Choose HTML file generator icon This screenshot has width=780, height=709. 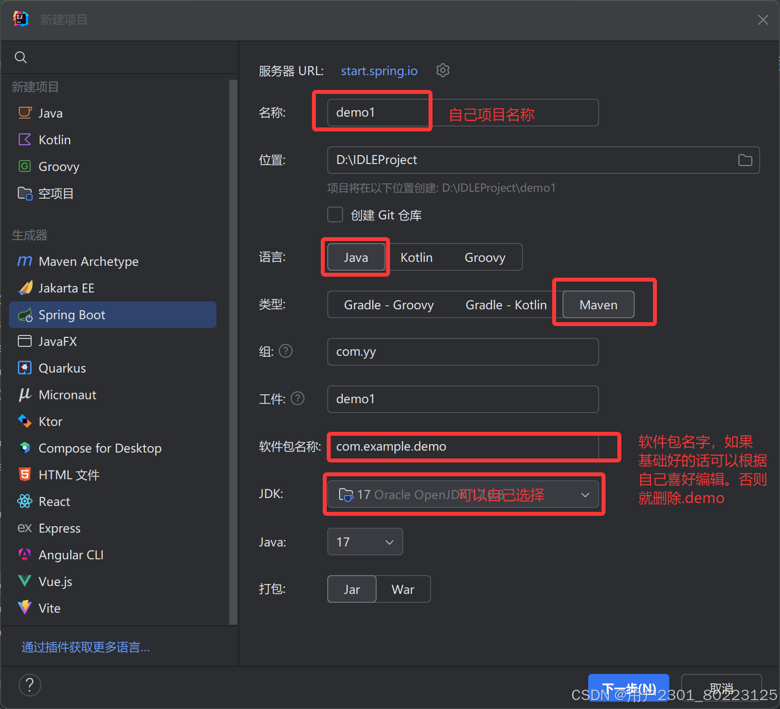pos(25,474)
